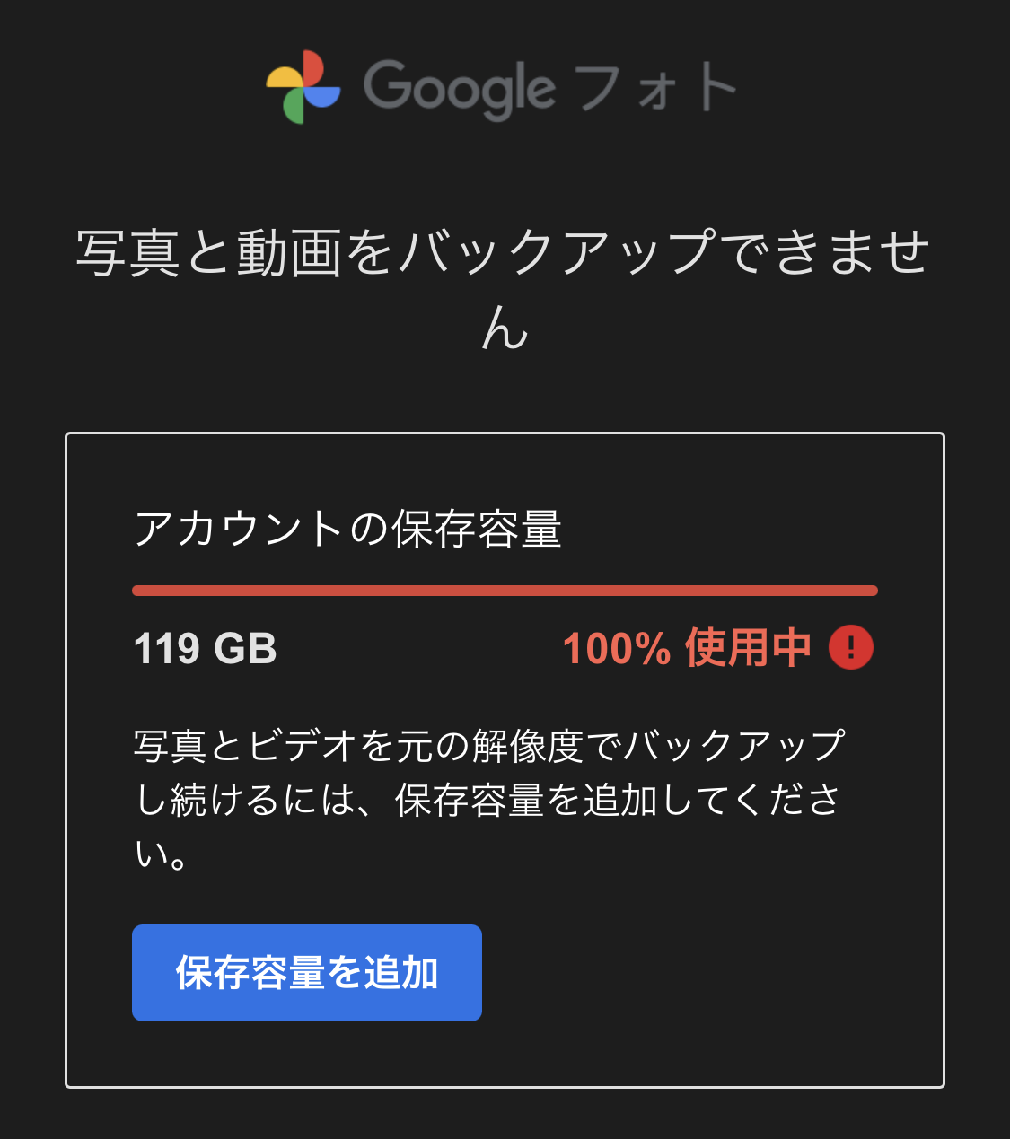This screenshot has height=1139, width=1010.
Task: Click the red petal of the pinwheel
Action: coord(312,68)
